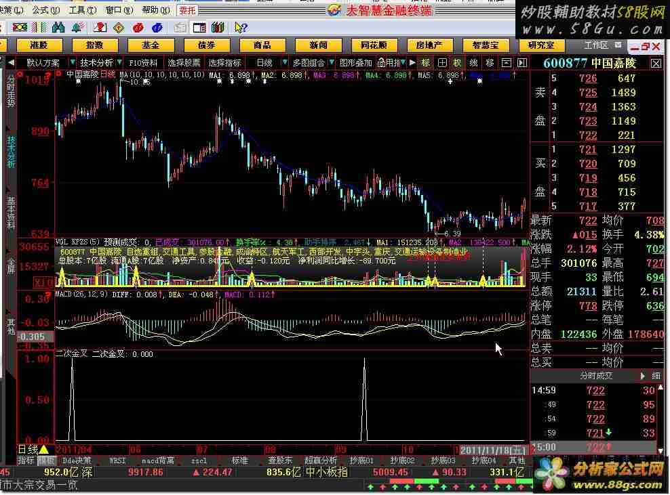Click the 移 move chart tool

tap(490, 63)
